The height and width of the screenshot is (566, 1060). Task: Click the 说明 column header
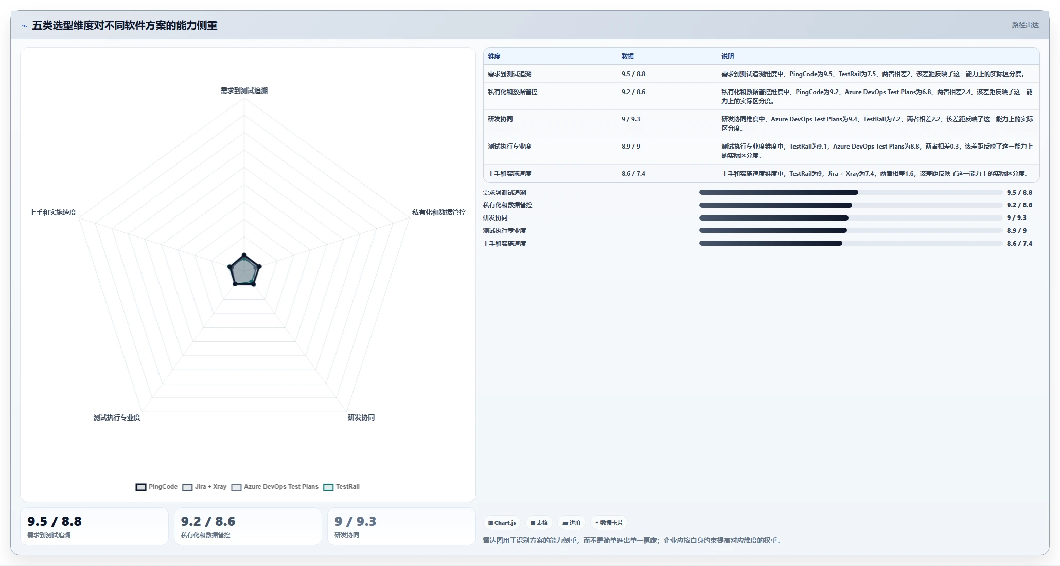pyautogui.click(x=727, y=57)
